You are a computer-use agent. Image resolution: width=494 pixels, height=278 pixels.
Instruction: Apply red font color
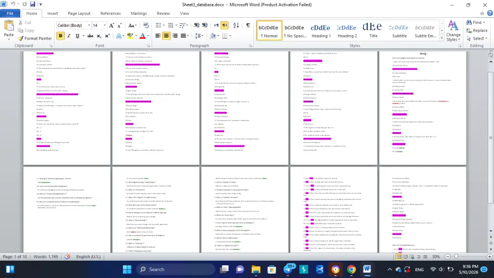click(142, 36)
